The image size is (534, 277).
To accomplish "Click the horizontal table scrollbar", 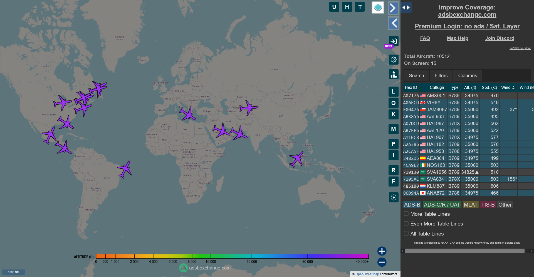I will click(464, 251).
